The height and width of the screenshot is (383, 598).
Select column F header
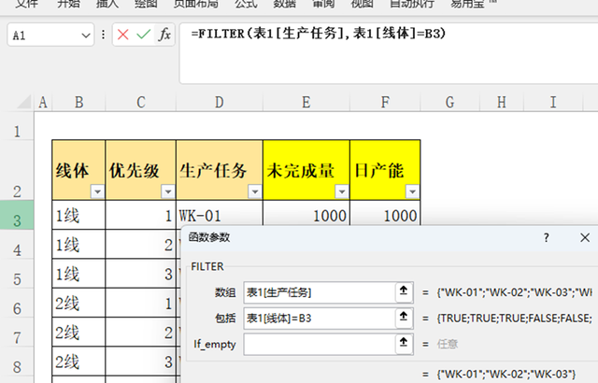385,102
